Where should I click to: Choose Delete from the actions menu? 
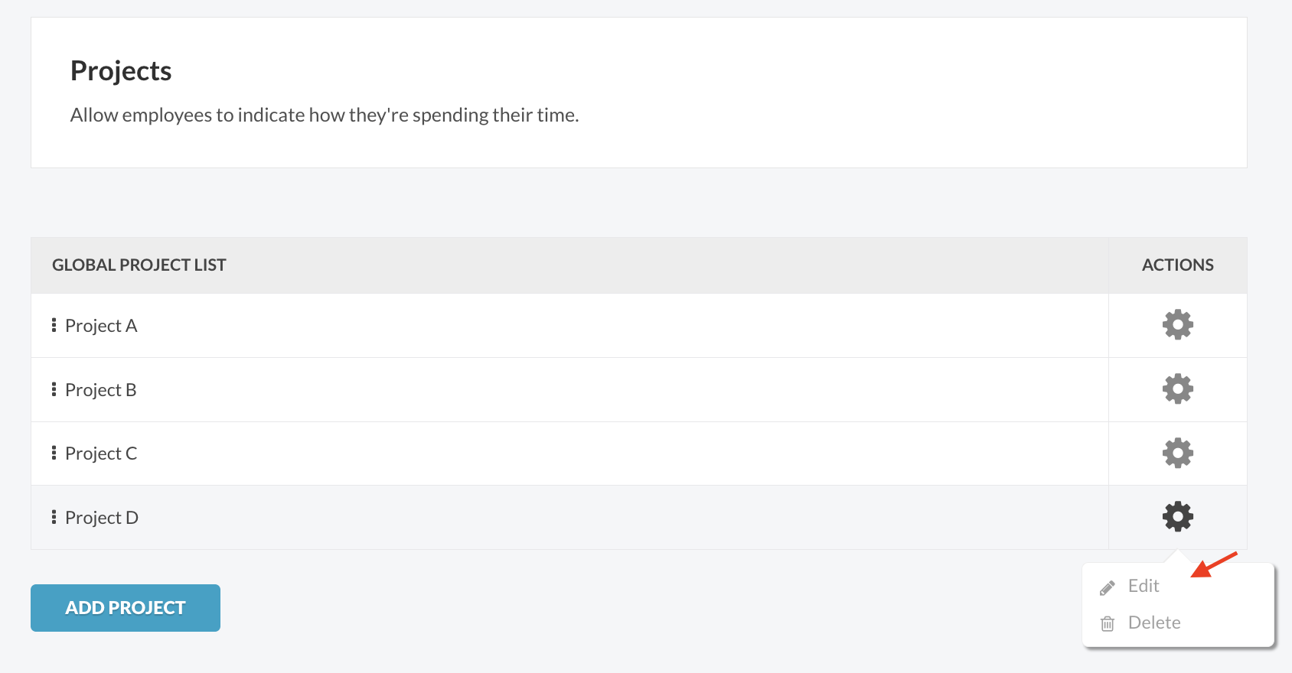pyautogui.click(x=1154, y=623)
